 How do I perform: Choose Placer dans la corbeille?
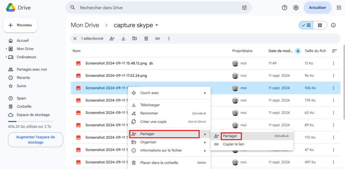[x=169, y=163]
